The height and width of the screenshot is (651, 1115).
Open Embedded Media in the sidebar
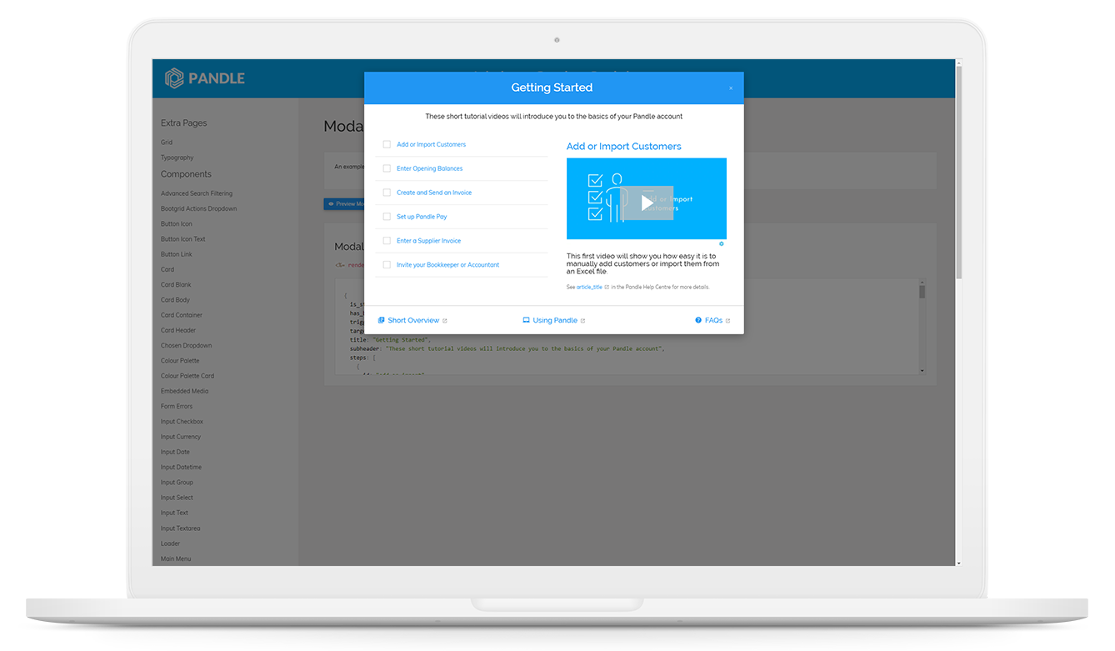click(x=184, y=391)
